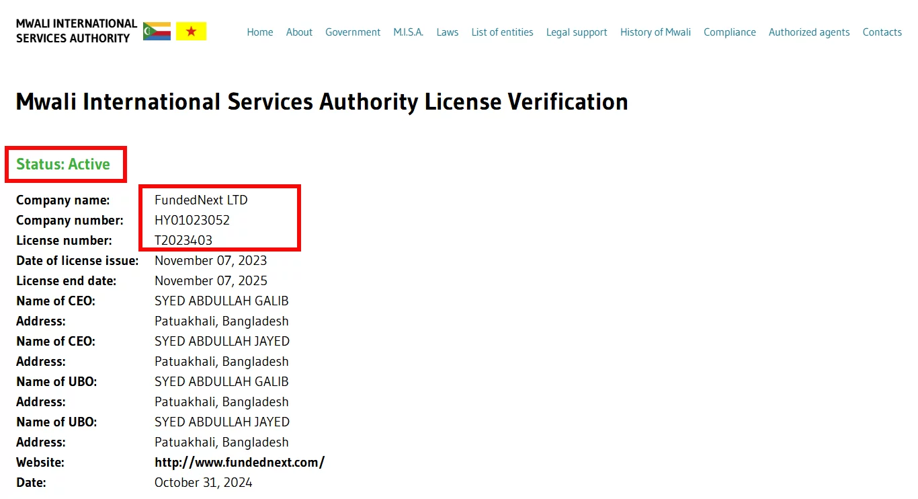This screenshot has height=499, width=918.
Task: Navigate to M.I.S.A. section
Action: (x=409, y=32)
